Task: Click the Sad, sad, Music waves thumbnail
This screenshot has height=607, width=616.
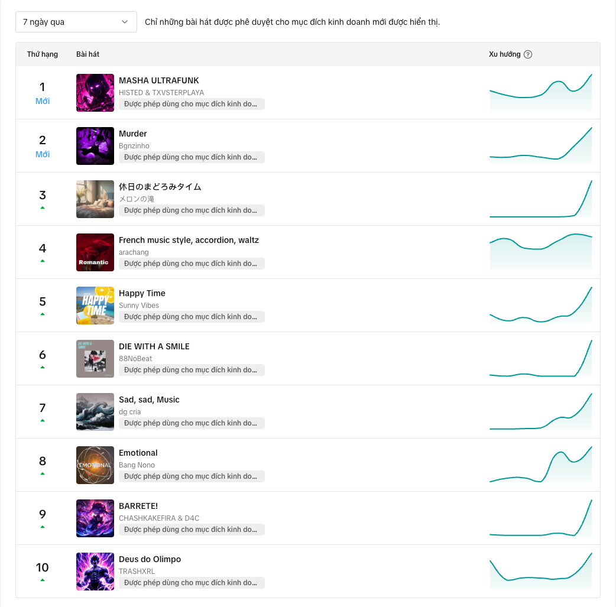Action: point(95,412)
